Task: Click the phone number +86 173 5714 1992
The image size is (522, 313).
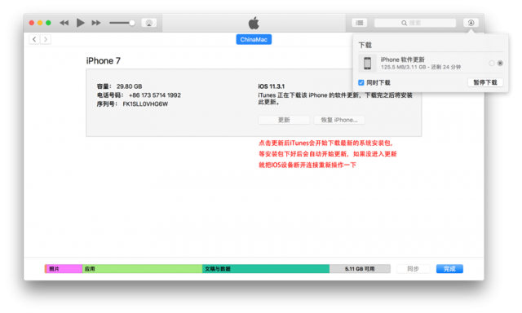Action: pyautogui.click(x=155, y=95)
